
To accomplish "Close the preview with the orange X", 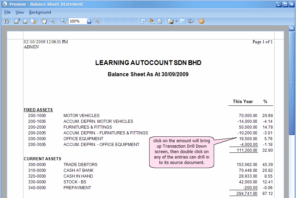I will pyautogui.click(x=202, y=21).
